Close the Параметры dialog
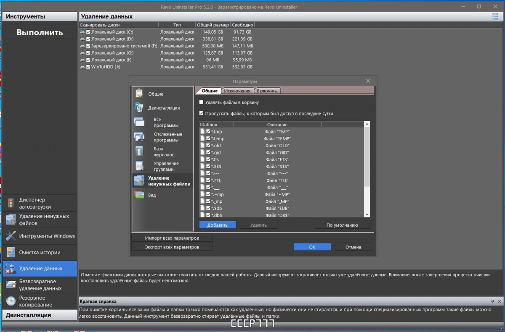This screenshot has height=332, width=505. coord(368,81)
